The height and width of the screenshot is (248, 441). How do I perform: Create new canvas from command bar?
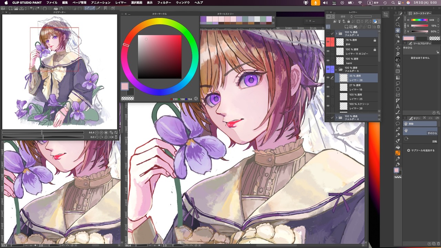(x=10, y=8)
